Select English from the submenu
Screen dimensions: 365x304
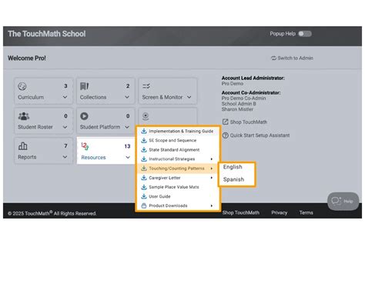pyautogui.click(x=233, y=167)
